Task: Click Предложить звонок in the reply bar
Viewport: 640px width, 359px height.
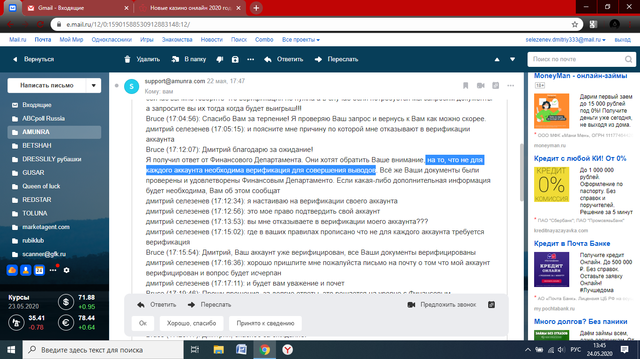Action: click(442, 305)
